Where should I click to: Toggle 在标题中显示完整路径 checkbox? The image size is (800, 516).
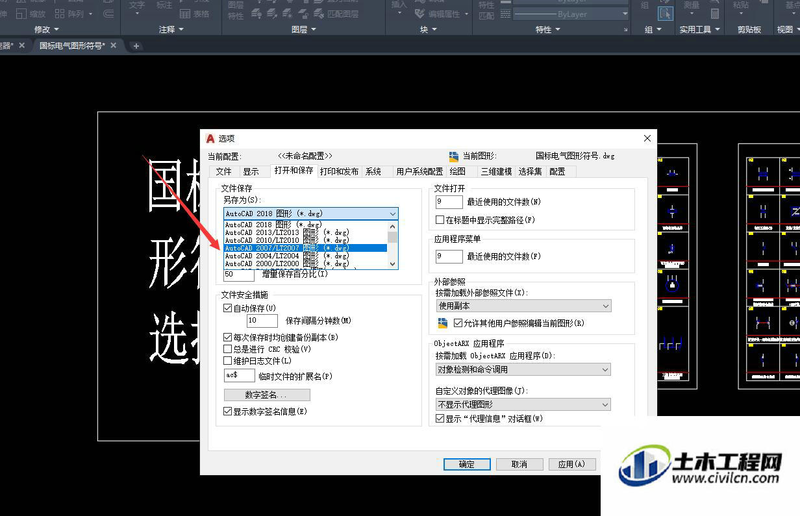click(x=440, y=220)
